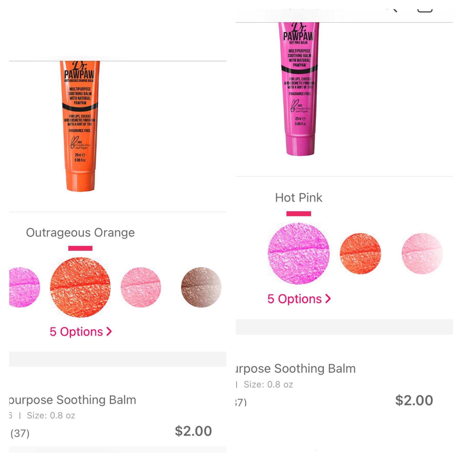Screen dimensions: 462x462
Task: Expand 5 Options under Outrageous Orange
Action: point(81,332)
